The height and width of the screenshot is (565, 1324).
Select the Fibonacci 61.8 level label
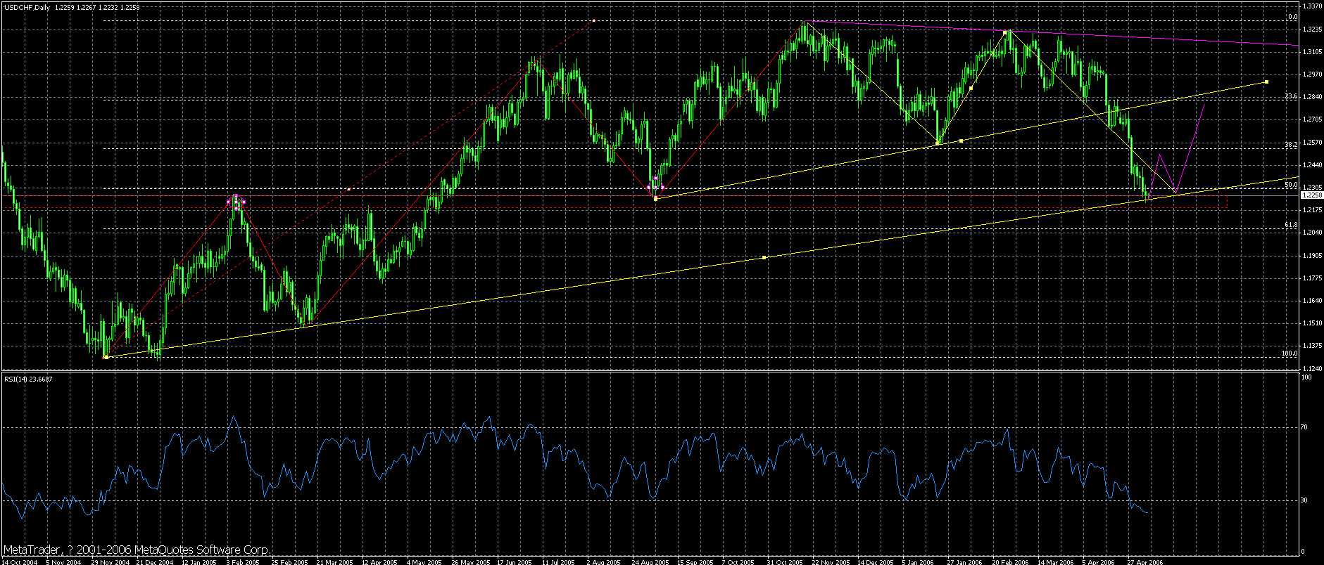[x=1291, y=225]
